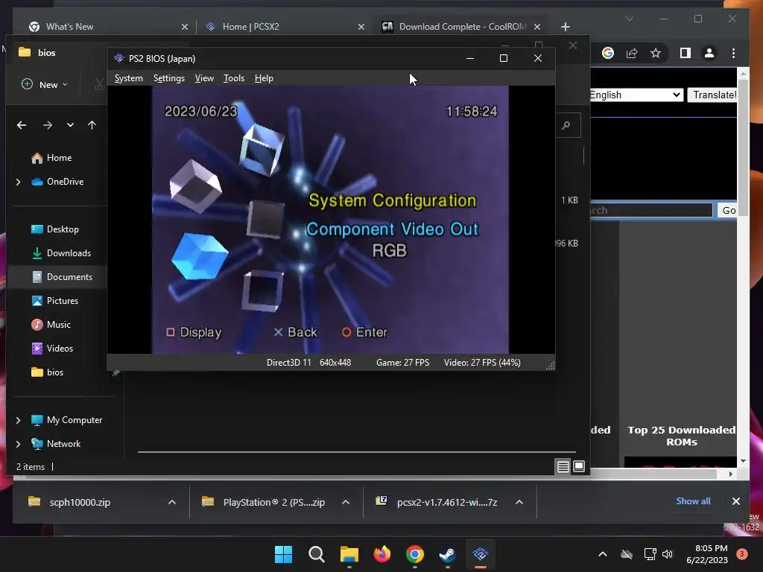This screenshot has width=763, height=572.
Task: Close the Home | PCSX2 tab
Action: click(x=361, y=27)
